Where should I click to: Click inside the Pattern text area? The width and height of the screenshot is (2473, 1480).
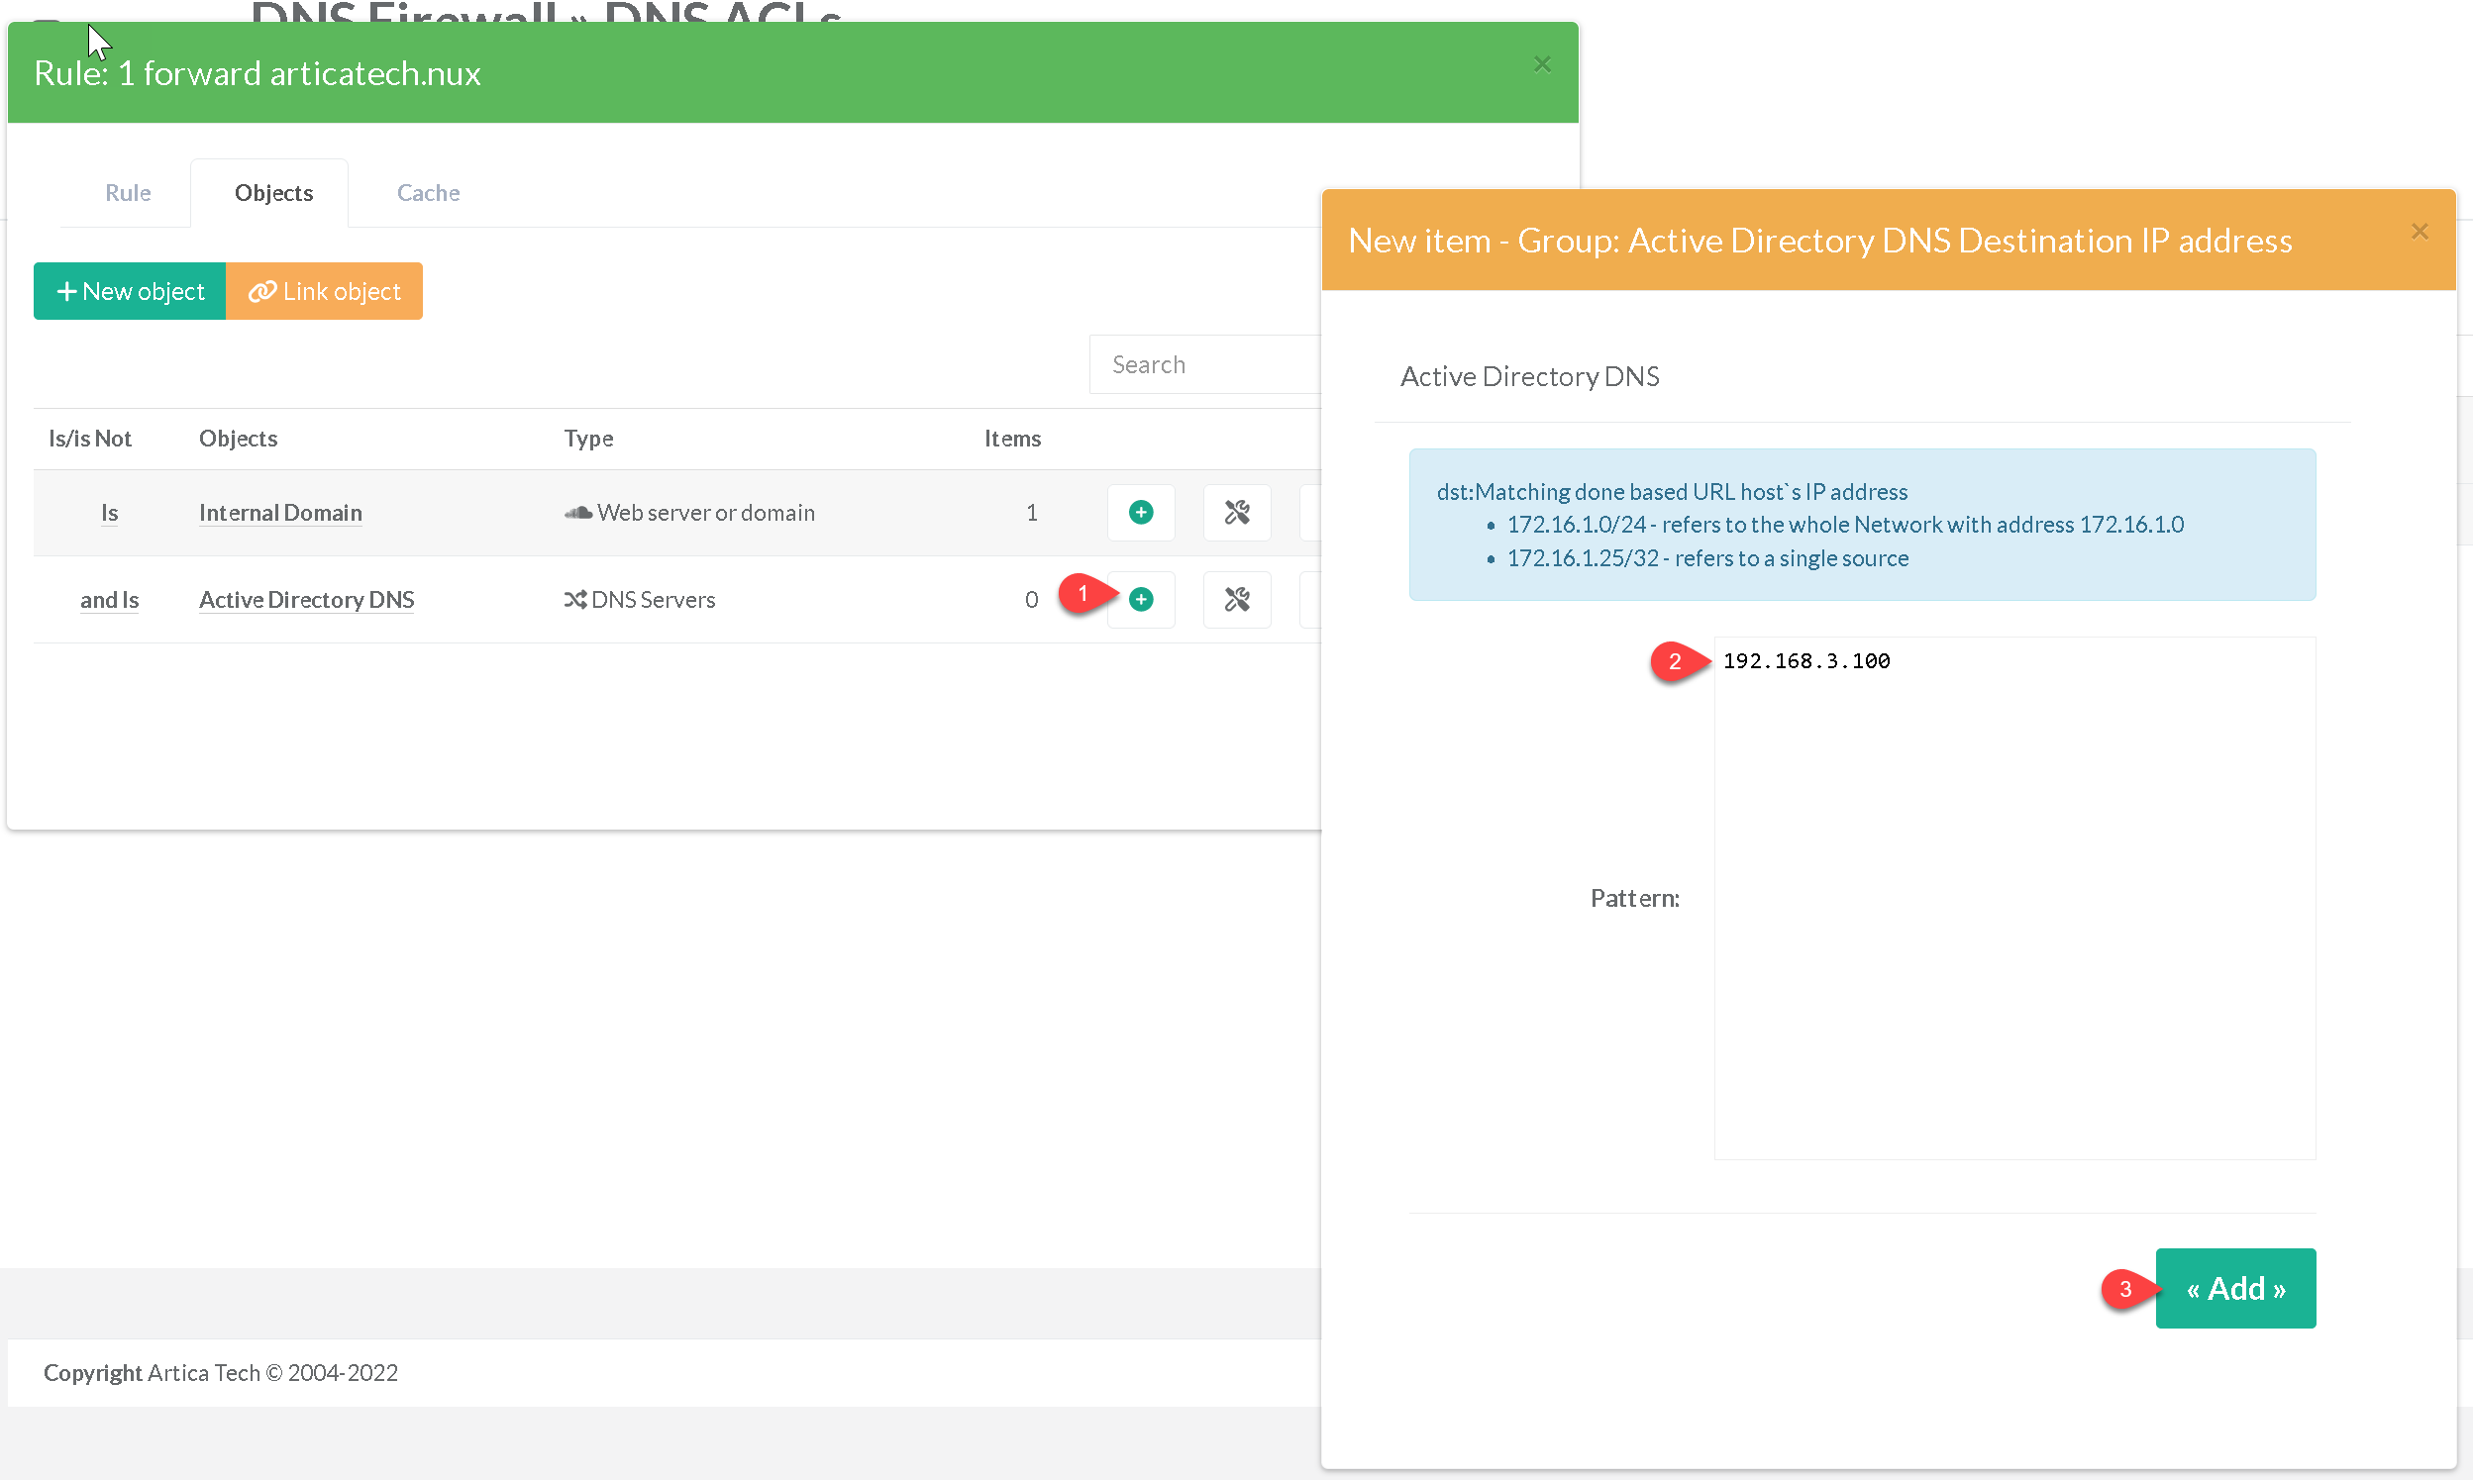click(x=2014, y=898)
